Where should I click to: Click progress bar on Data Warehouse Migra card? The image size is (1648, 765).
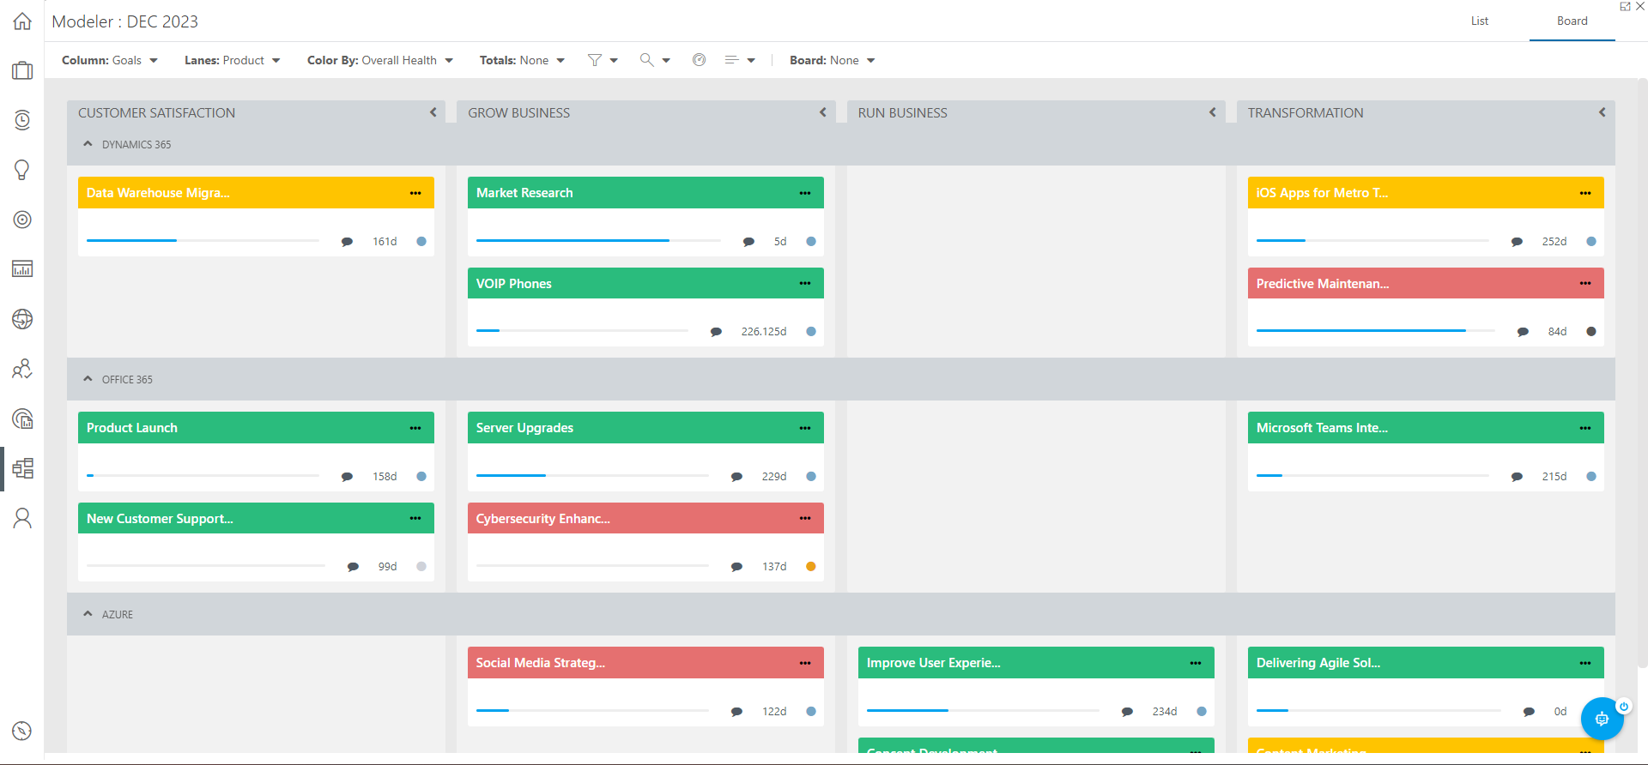click(203, 241)
